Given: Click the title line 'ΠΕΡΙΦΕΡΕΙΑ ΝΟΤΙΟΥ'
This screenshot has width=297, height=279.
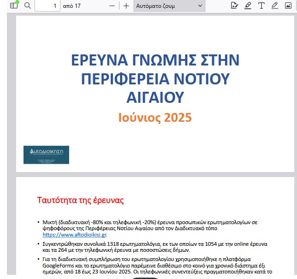Looking at the screenshot, I should tap(155, 79).
